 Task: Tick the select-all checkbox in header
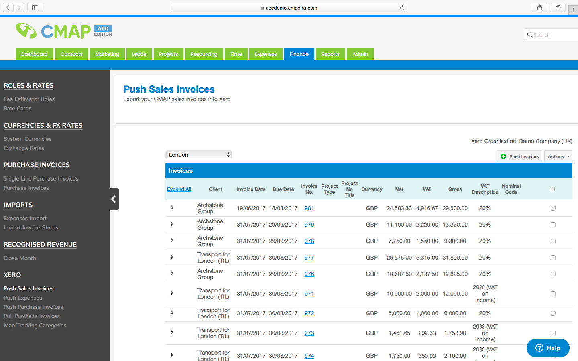click(x=552, y=189)
